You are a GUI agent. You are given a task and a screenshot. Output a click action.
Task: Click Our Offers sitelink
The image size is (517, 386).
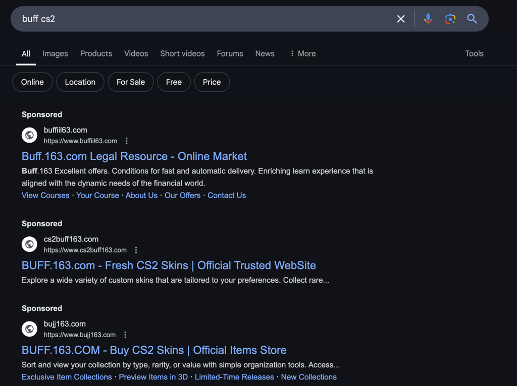(x=182, y=196)
